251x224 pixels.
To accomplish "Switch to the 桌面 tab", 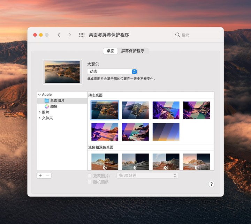I will (111, 51).
